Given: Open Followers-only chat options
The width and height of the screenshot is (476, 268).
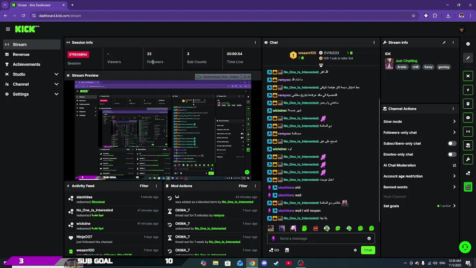Looking at the screenshot, I should pos(419,133).
